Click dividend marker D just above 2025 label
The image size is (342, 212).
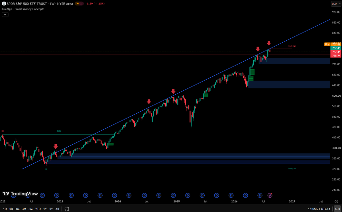point(173,195)
